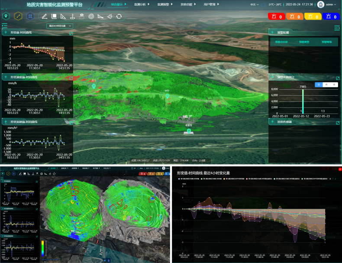
Task: Expand the admin user menu
Action: pyautogui.click(x=329, y=5)
